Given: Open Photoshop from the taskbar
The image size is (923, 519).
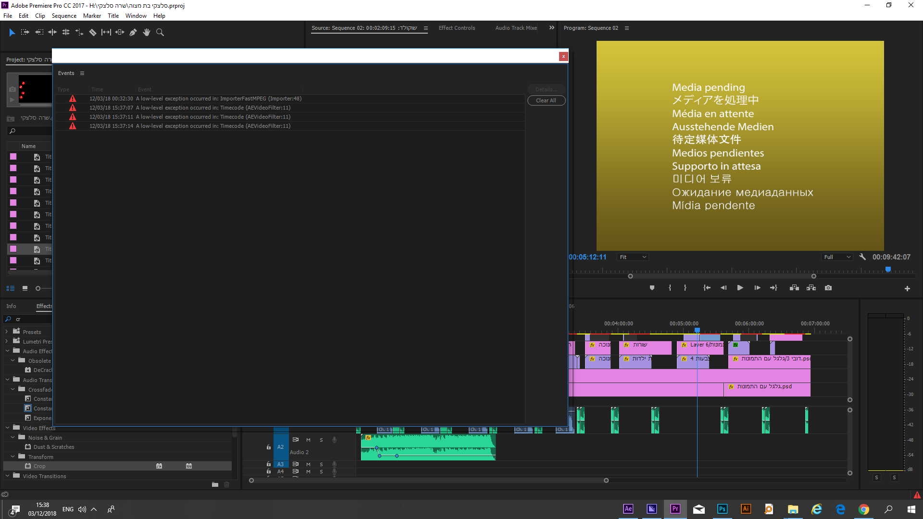Looking at the screenshot, I should tap(722, 509).
